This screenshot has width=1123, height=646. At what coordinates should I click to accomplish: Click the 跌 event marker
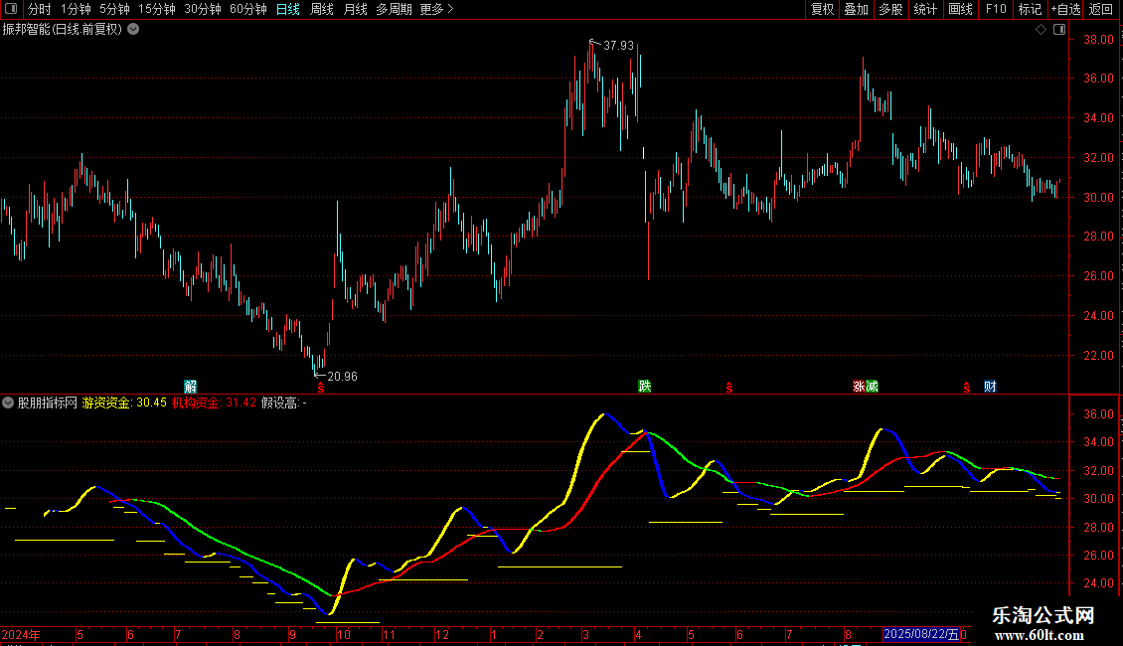645,387
